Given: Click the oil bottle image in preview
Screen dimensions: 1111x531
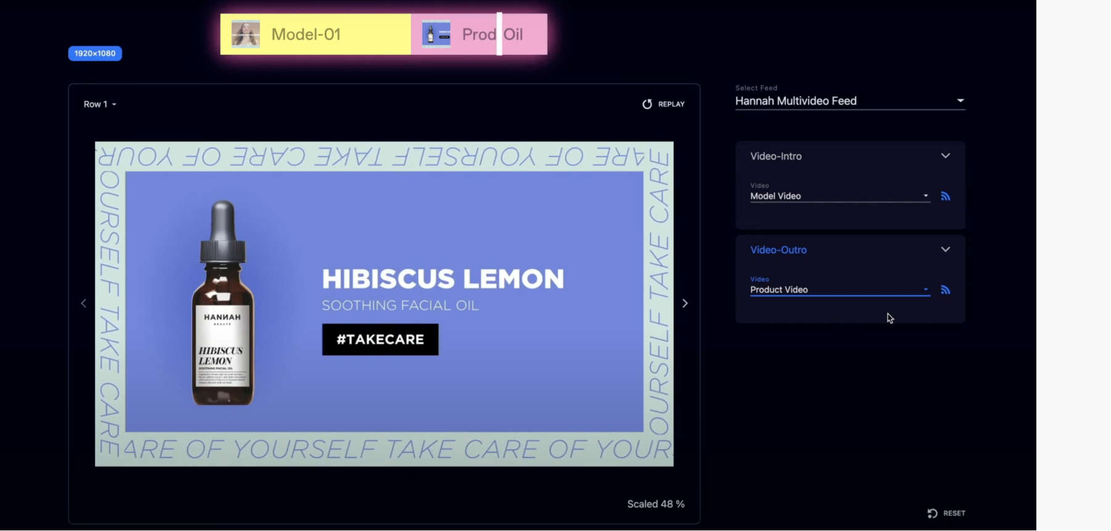Looking at the screenshot, I should pos(223,303).
